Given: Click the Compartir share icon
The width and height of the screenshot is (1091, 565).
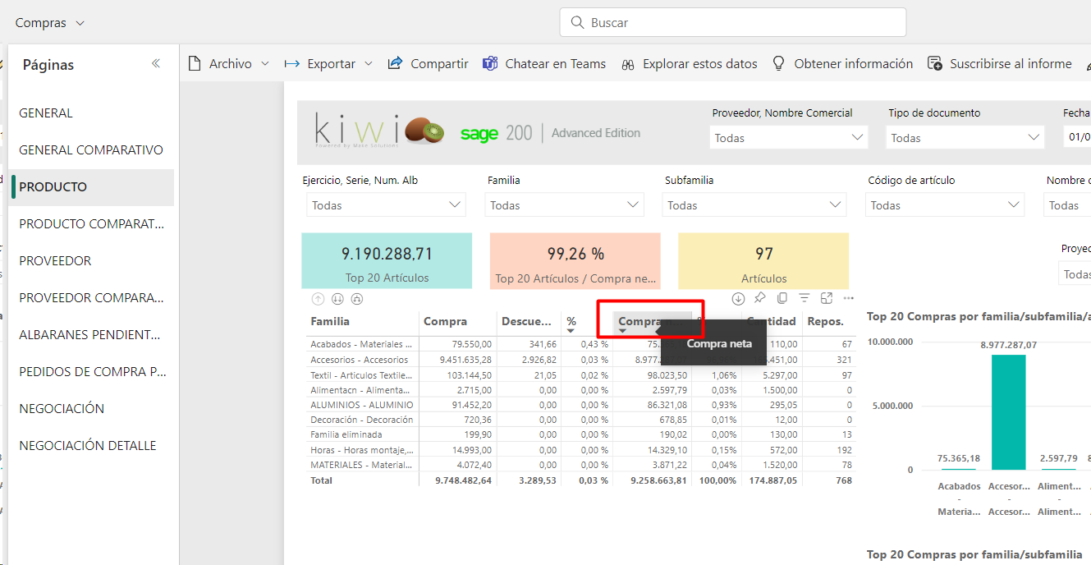Looking at the screenshot, I should click(x=395, y=63).
